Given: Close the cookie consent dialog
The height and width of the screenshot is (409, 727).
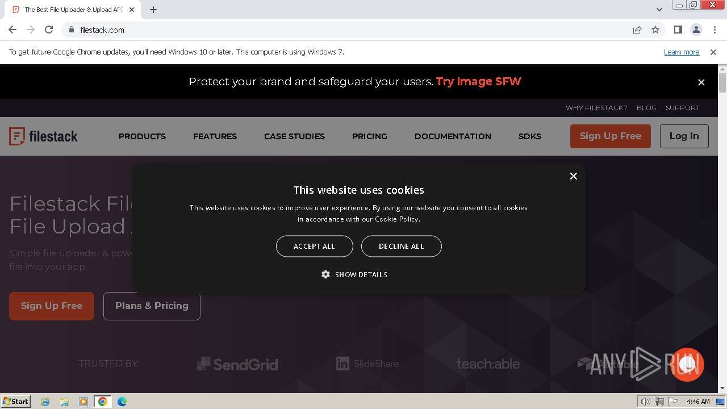Looking at the screenshot, I should (574, 176).
